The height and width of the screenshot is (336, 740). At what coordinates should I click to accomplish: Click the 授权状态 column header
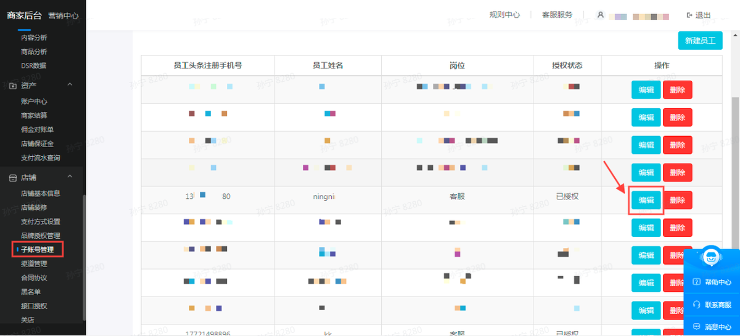tap(567, 65)
